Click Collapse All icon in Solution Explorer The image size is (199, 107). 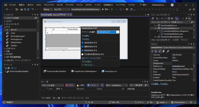click(x=169, y=19)
